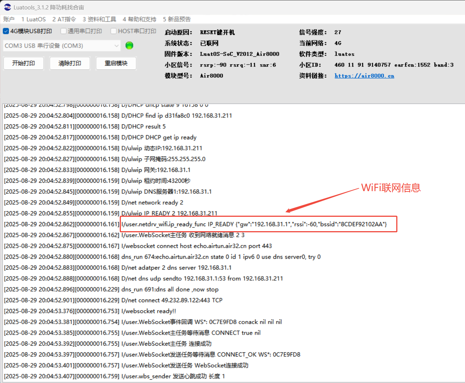Image resolution: width=465 pixels, height=383 pixels.
Task: Click the 已联网 system status value
Action: tap(209, 43)
